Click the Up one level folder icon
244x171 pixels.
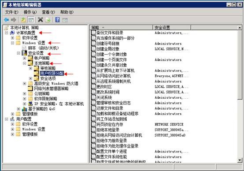(23, 20)
